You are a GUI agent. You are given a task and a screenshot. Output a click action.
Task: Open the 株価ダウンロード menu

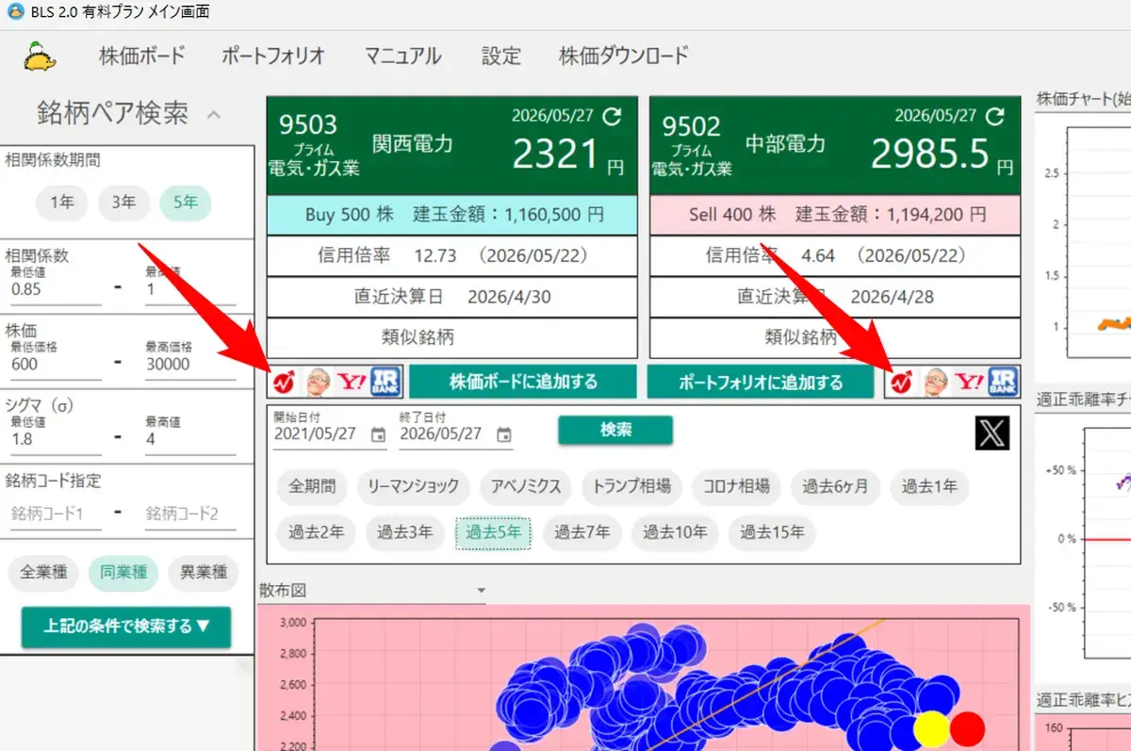[624, 56]
